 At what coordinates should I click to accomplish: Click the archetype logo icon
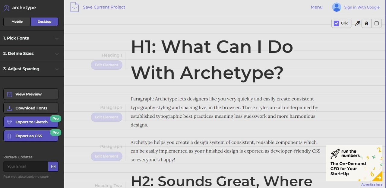click(6, 8)
